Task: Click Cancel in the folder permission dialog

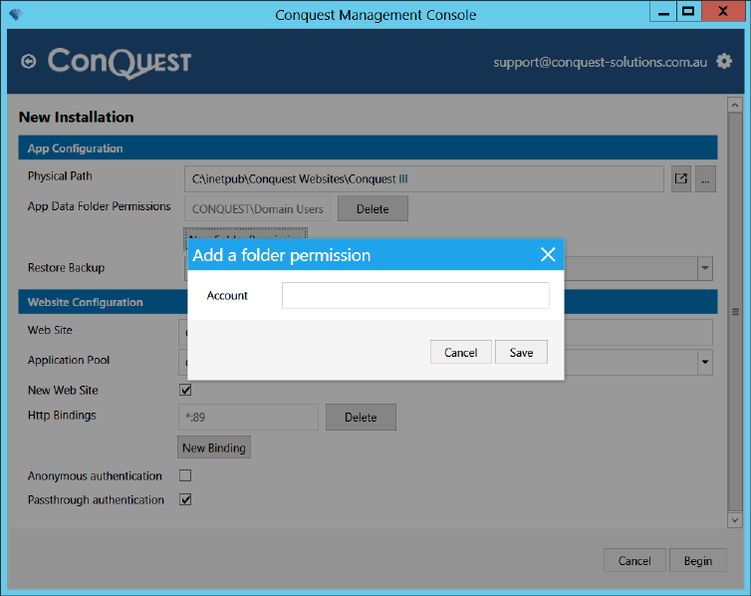Action: 460,352
